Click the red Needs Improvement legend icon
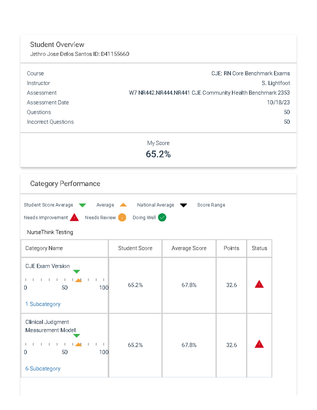This screenshot has height=410, width=317. [74, 218]
